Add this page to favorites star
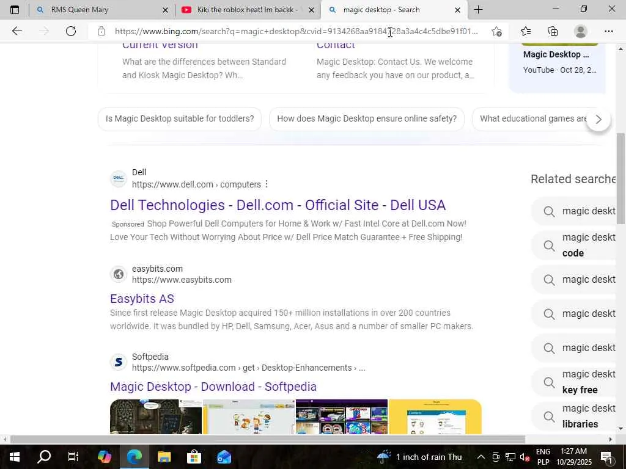The height and width of the screenshot is (469, 626). pyautogui.click(x=496, y=31)
